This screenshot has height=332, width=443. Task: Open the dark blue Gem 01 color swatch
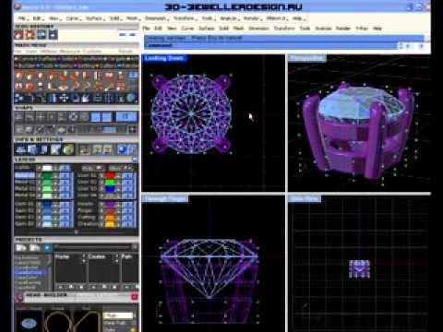(x=47, y=204)
